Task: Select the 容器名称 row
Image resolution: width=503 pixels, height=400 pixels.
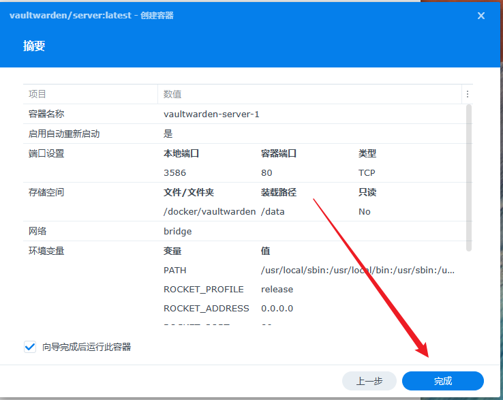Action: click(x=46, y=114)
